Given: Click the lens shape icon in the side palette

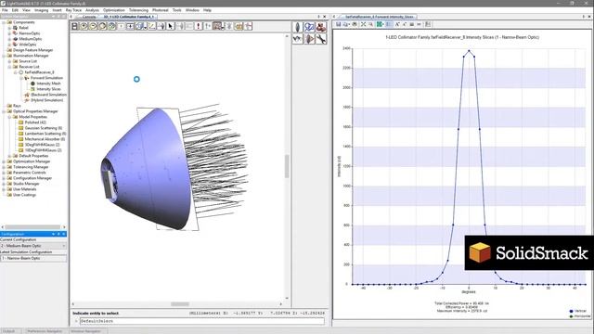Looking at the screenshot, I should (298, 27).
